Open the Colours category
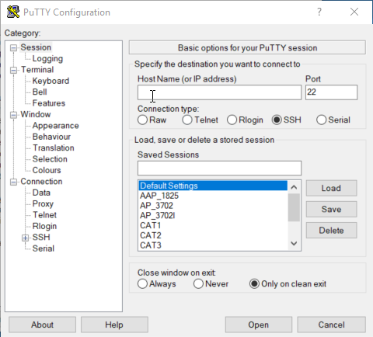 47,170
